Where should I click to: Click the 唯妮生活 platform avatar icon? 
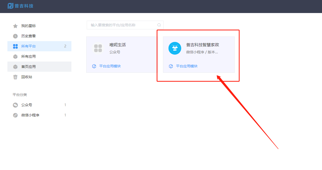(98, 48)
